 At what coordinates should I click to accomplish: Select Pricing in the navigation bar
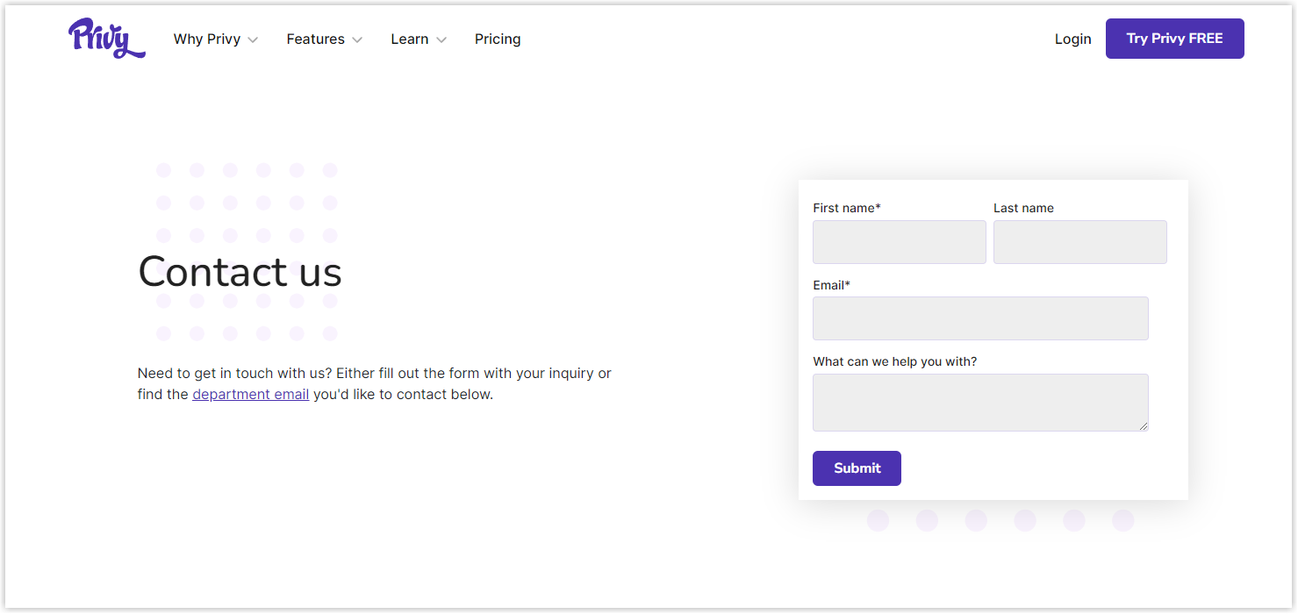tap(498, 39)
